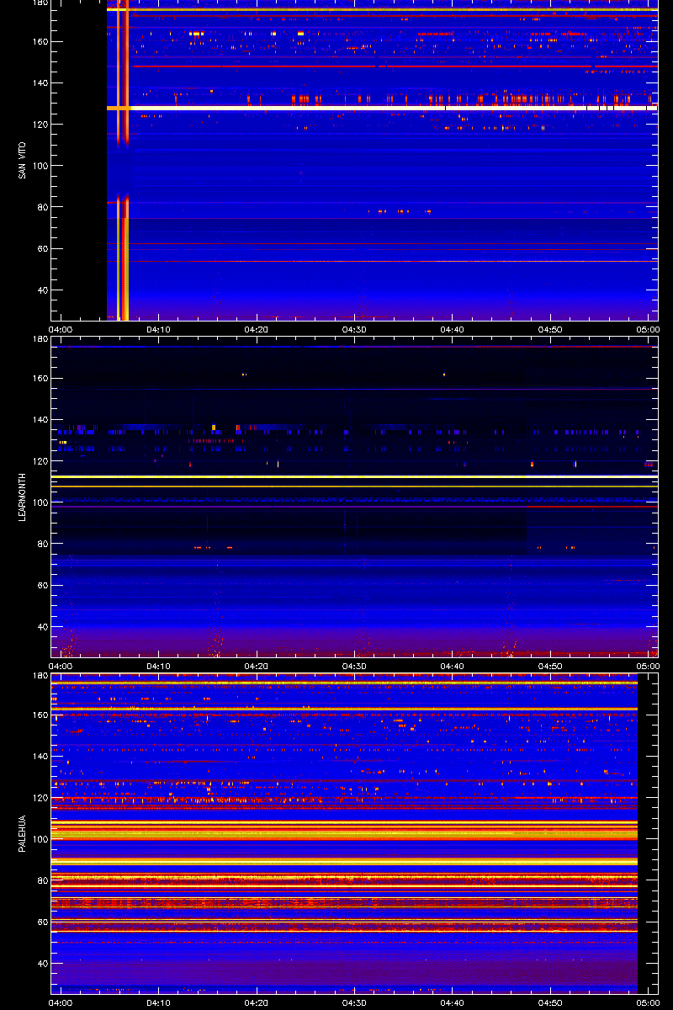Click the 100 frequency tick on San Vito axis

[40, 166]
